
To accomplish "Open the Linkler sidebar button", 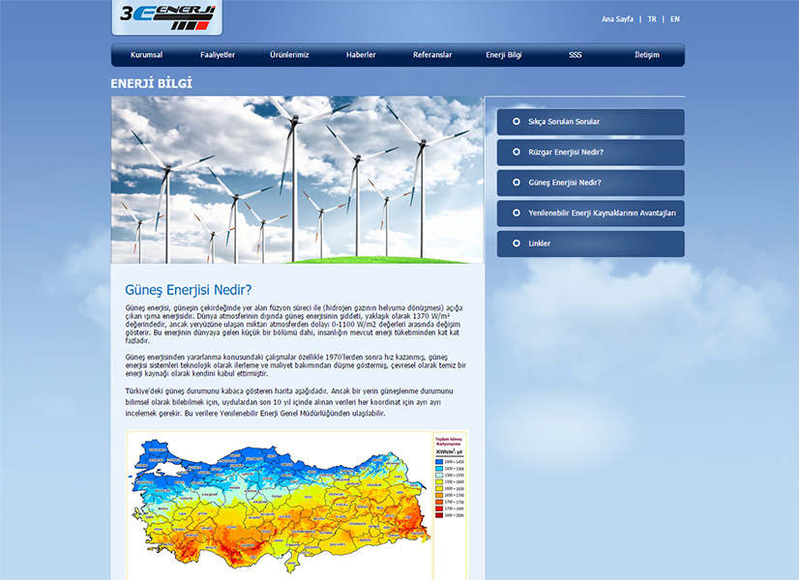I will (590, 244).
